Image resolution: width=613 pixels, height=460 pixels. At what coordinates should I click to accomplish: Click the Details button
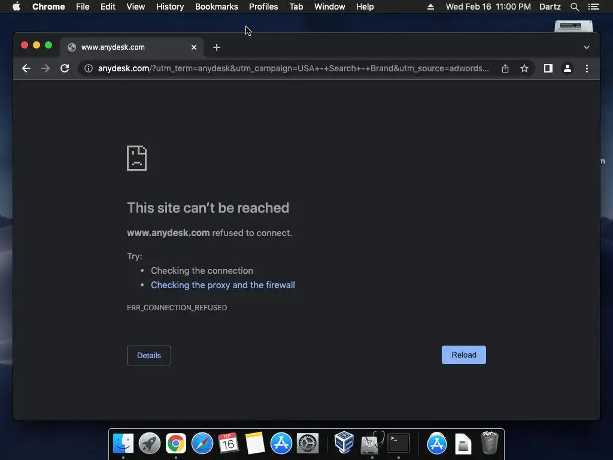149,356
